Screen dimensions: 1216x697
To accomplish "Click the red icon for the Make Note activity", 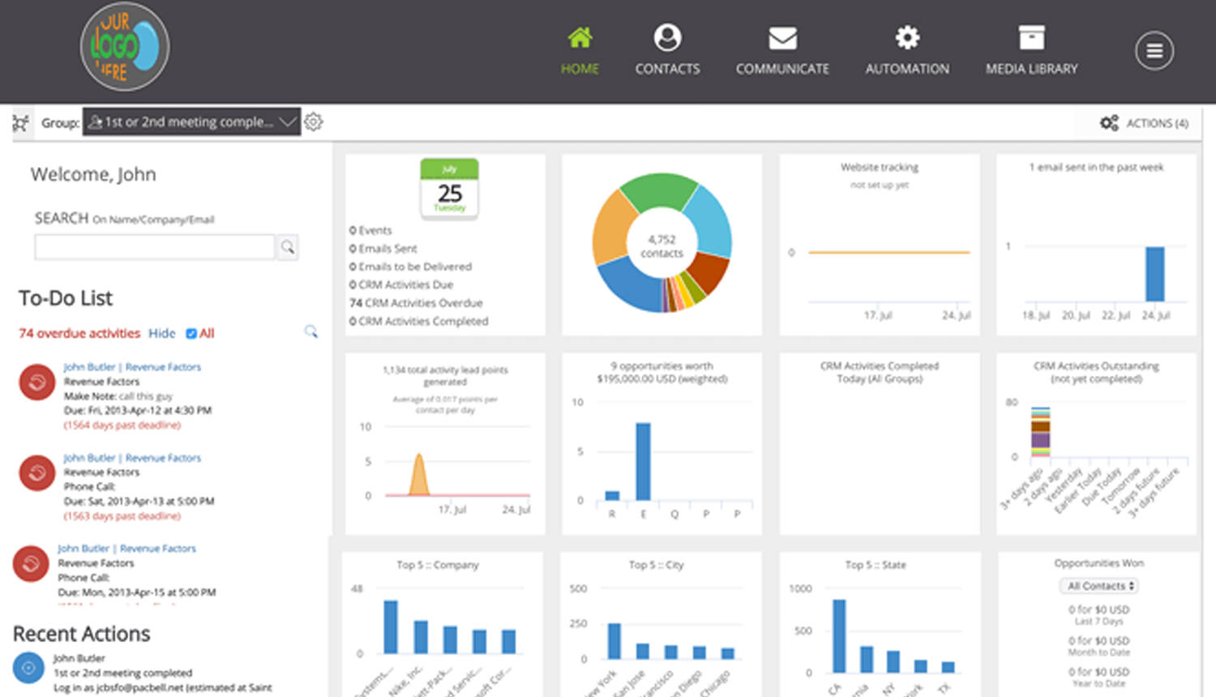I will (37, 383).
